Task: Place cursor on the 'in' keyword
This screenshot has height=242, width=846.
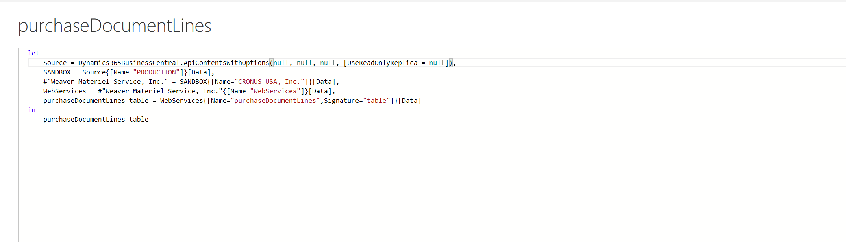Action: coord(31,110)
